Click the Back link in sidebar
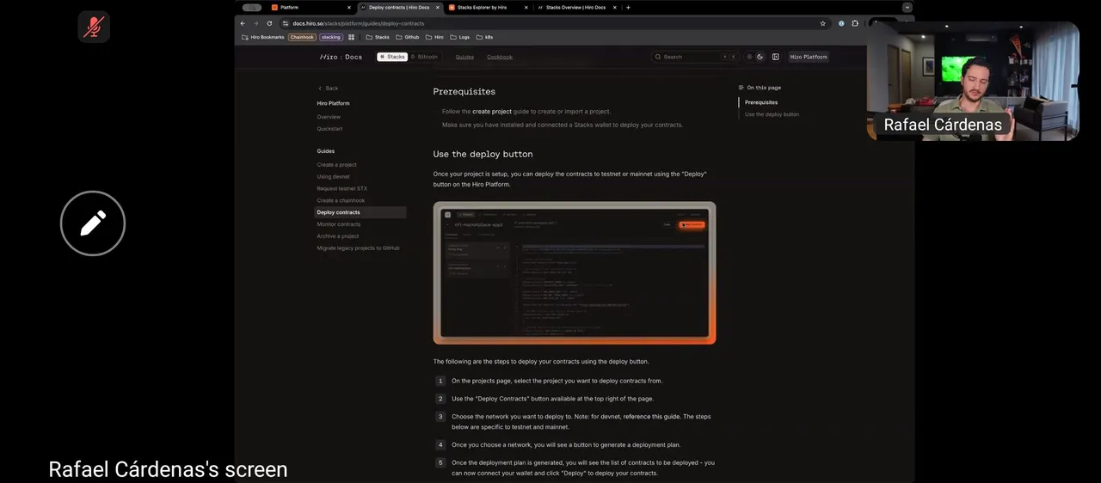This screenshot has width=1101, height=483. point(328,88)
